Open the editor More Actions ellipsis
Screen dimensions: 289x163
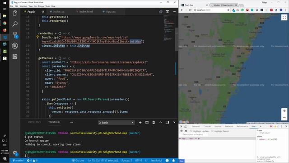coord(174,11)
